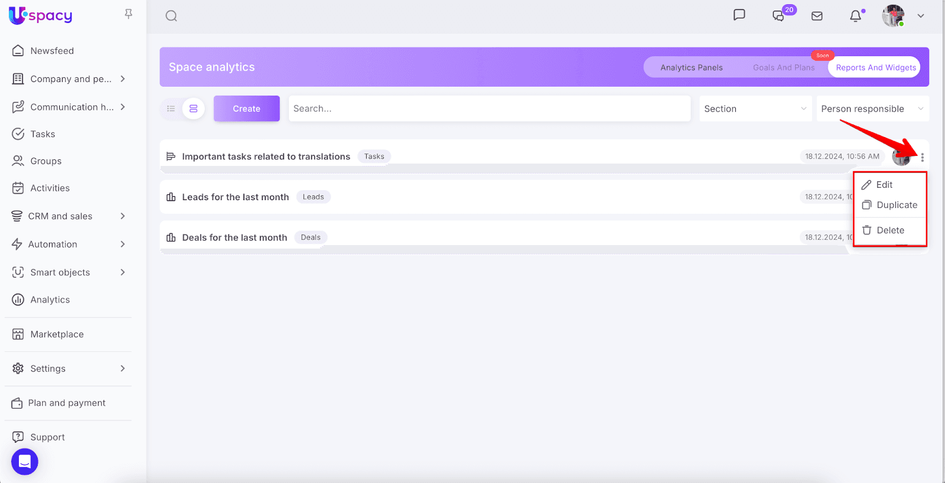
Task: Switch to Analytics Panels tab
Action: click(x=691, y=67)
